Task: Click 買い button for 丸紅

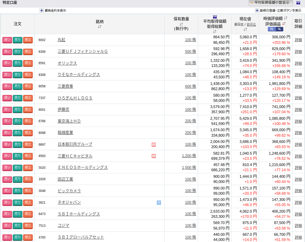Action: [7, 40]
